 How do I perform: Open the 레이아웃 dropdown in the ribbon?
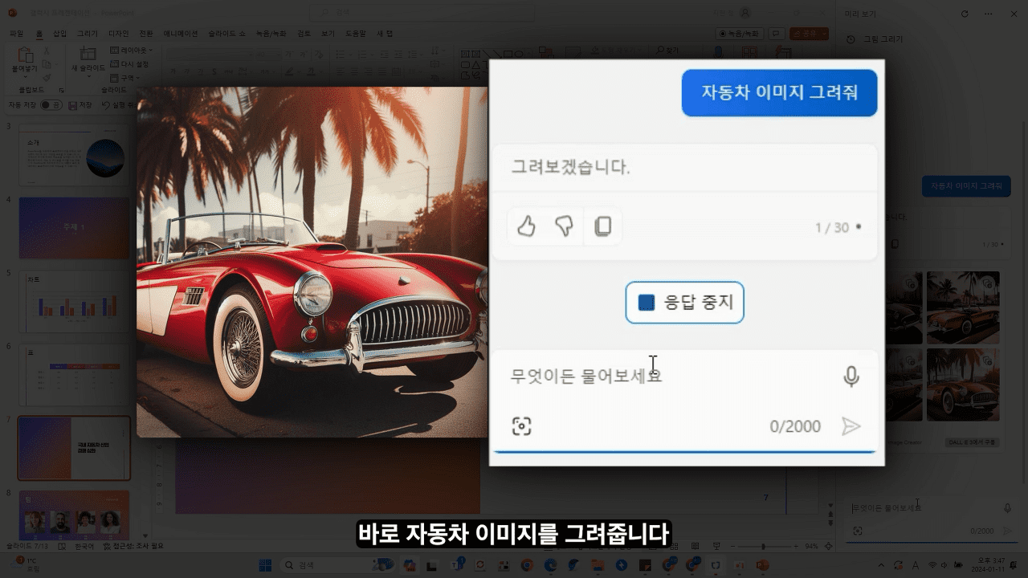click(131, 49)
